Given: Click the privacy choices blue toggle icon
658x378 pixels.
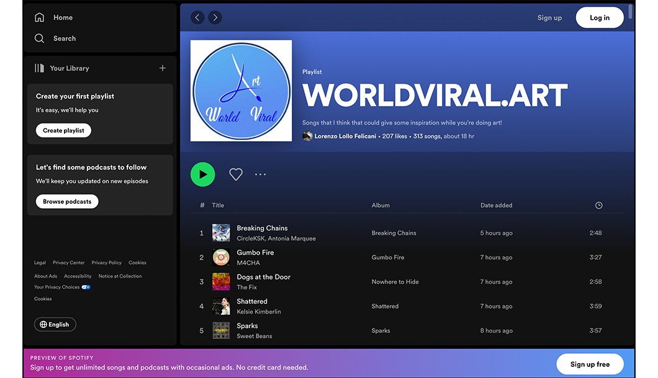Looking at the screenshot, I should [86, 287].
